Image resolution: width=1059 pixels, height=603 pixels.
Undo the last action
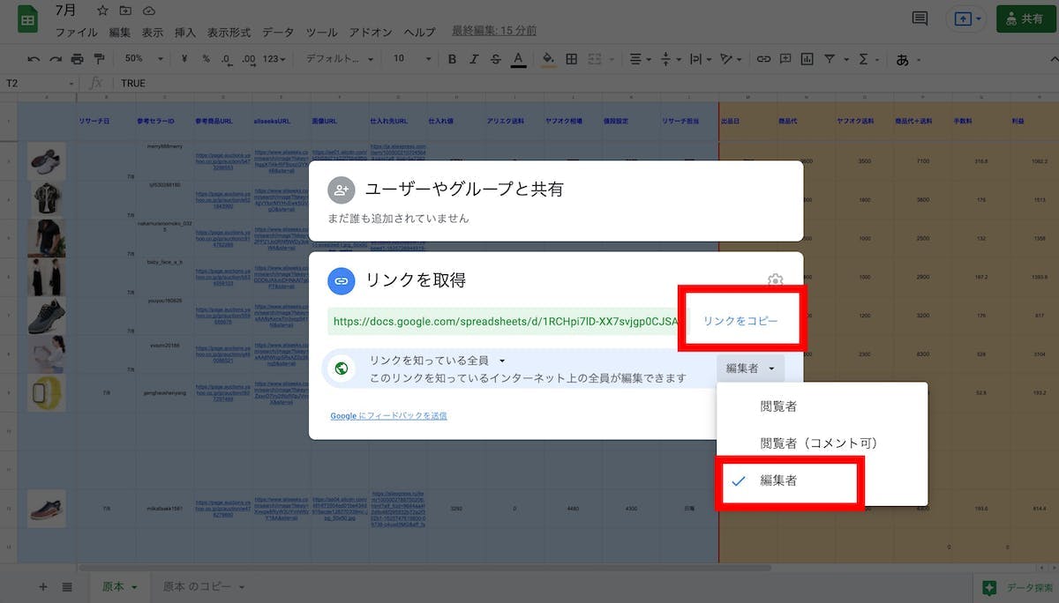[x=34, y=59]
